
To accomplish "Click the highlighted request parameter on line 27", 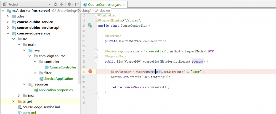I will point(198,62).
